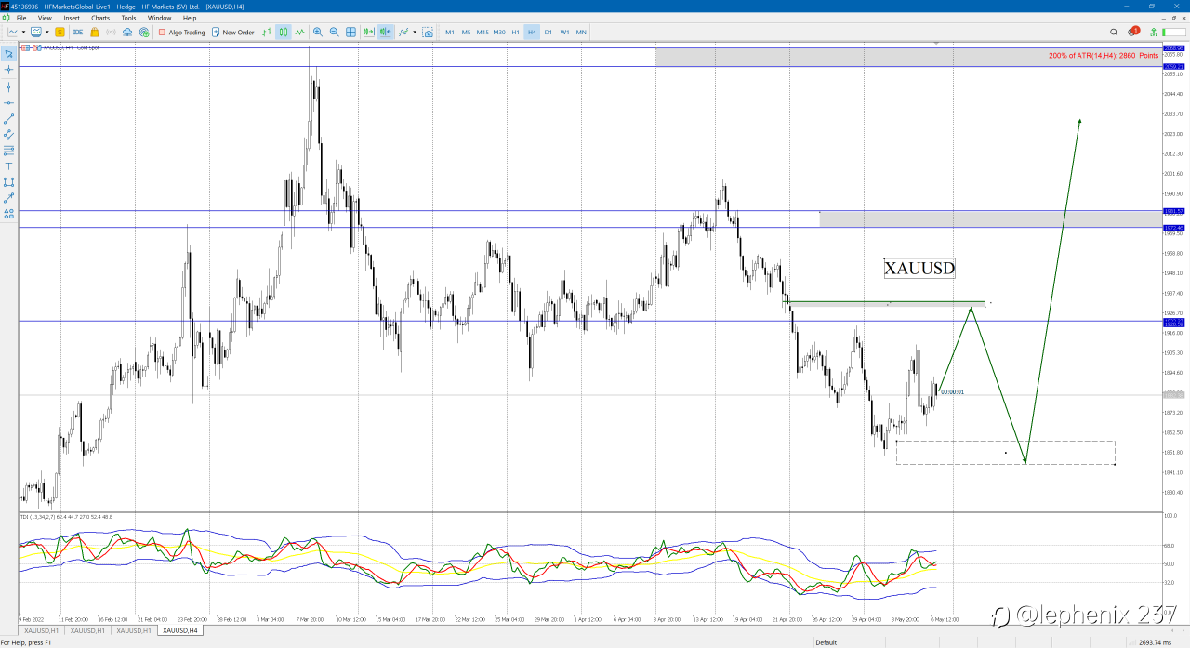The width and height of the screenshot is (1190, 648).
Task: Set timeframe to W1
Action: click(564, 32)
